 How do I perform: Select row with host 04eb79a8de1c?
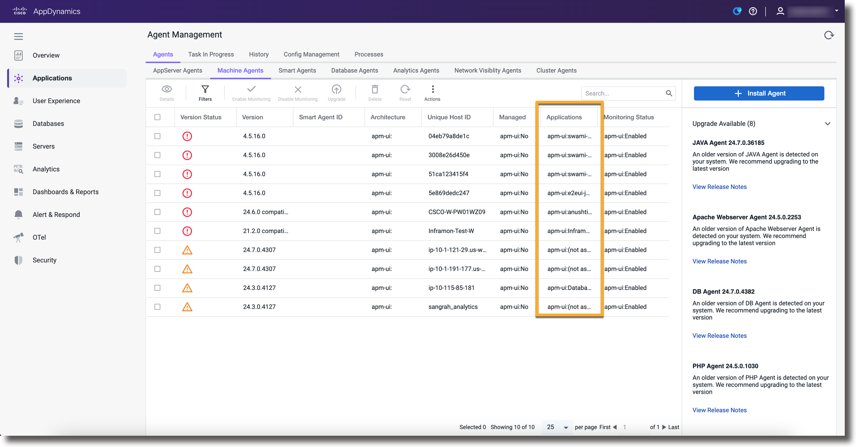click(157, 136)
